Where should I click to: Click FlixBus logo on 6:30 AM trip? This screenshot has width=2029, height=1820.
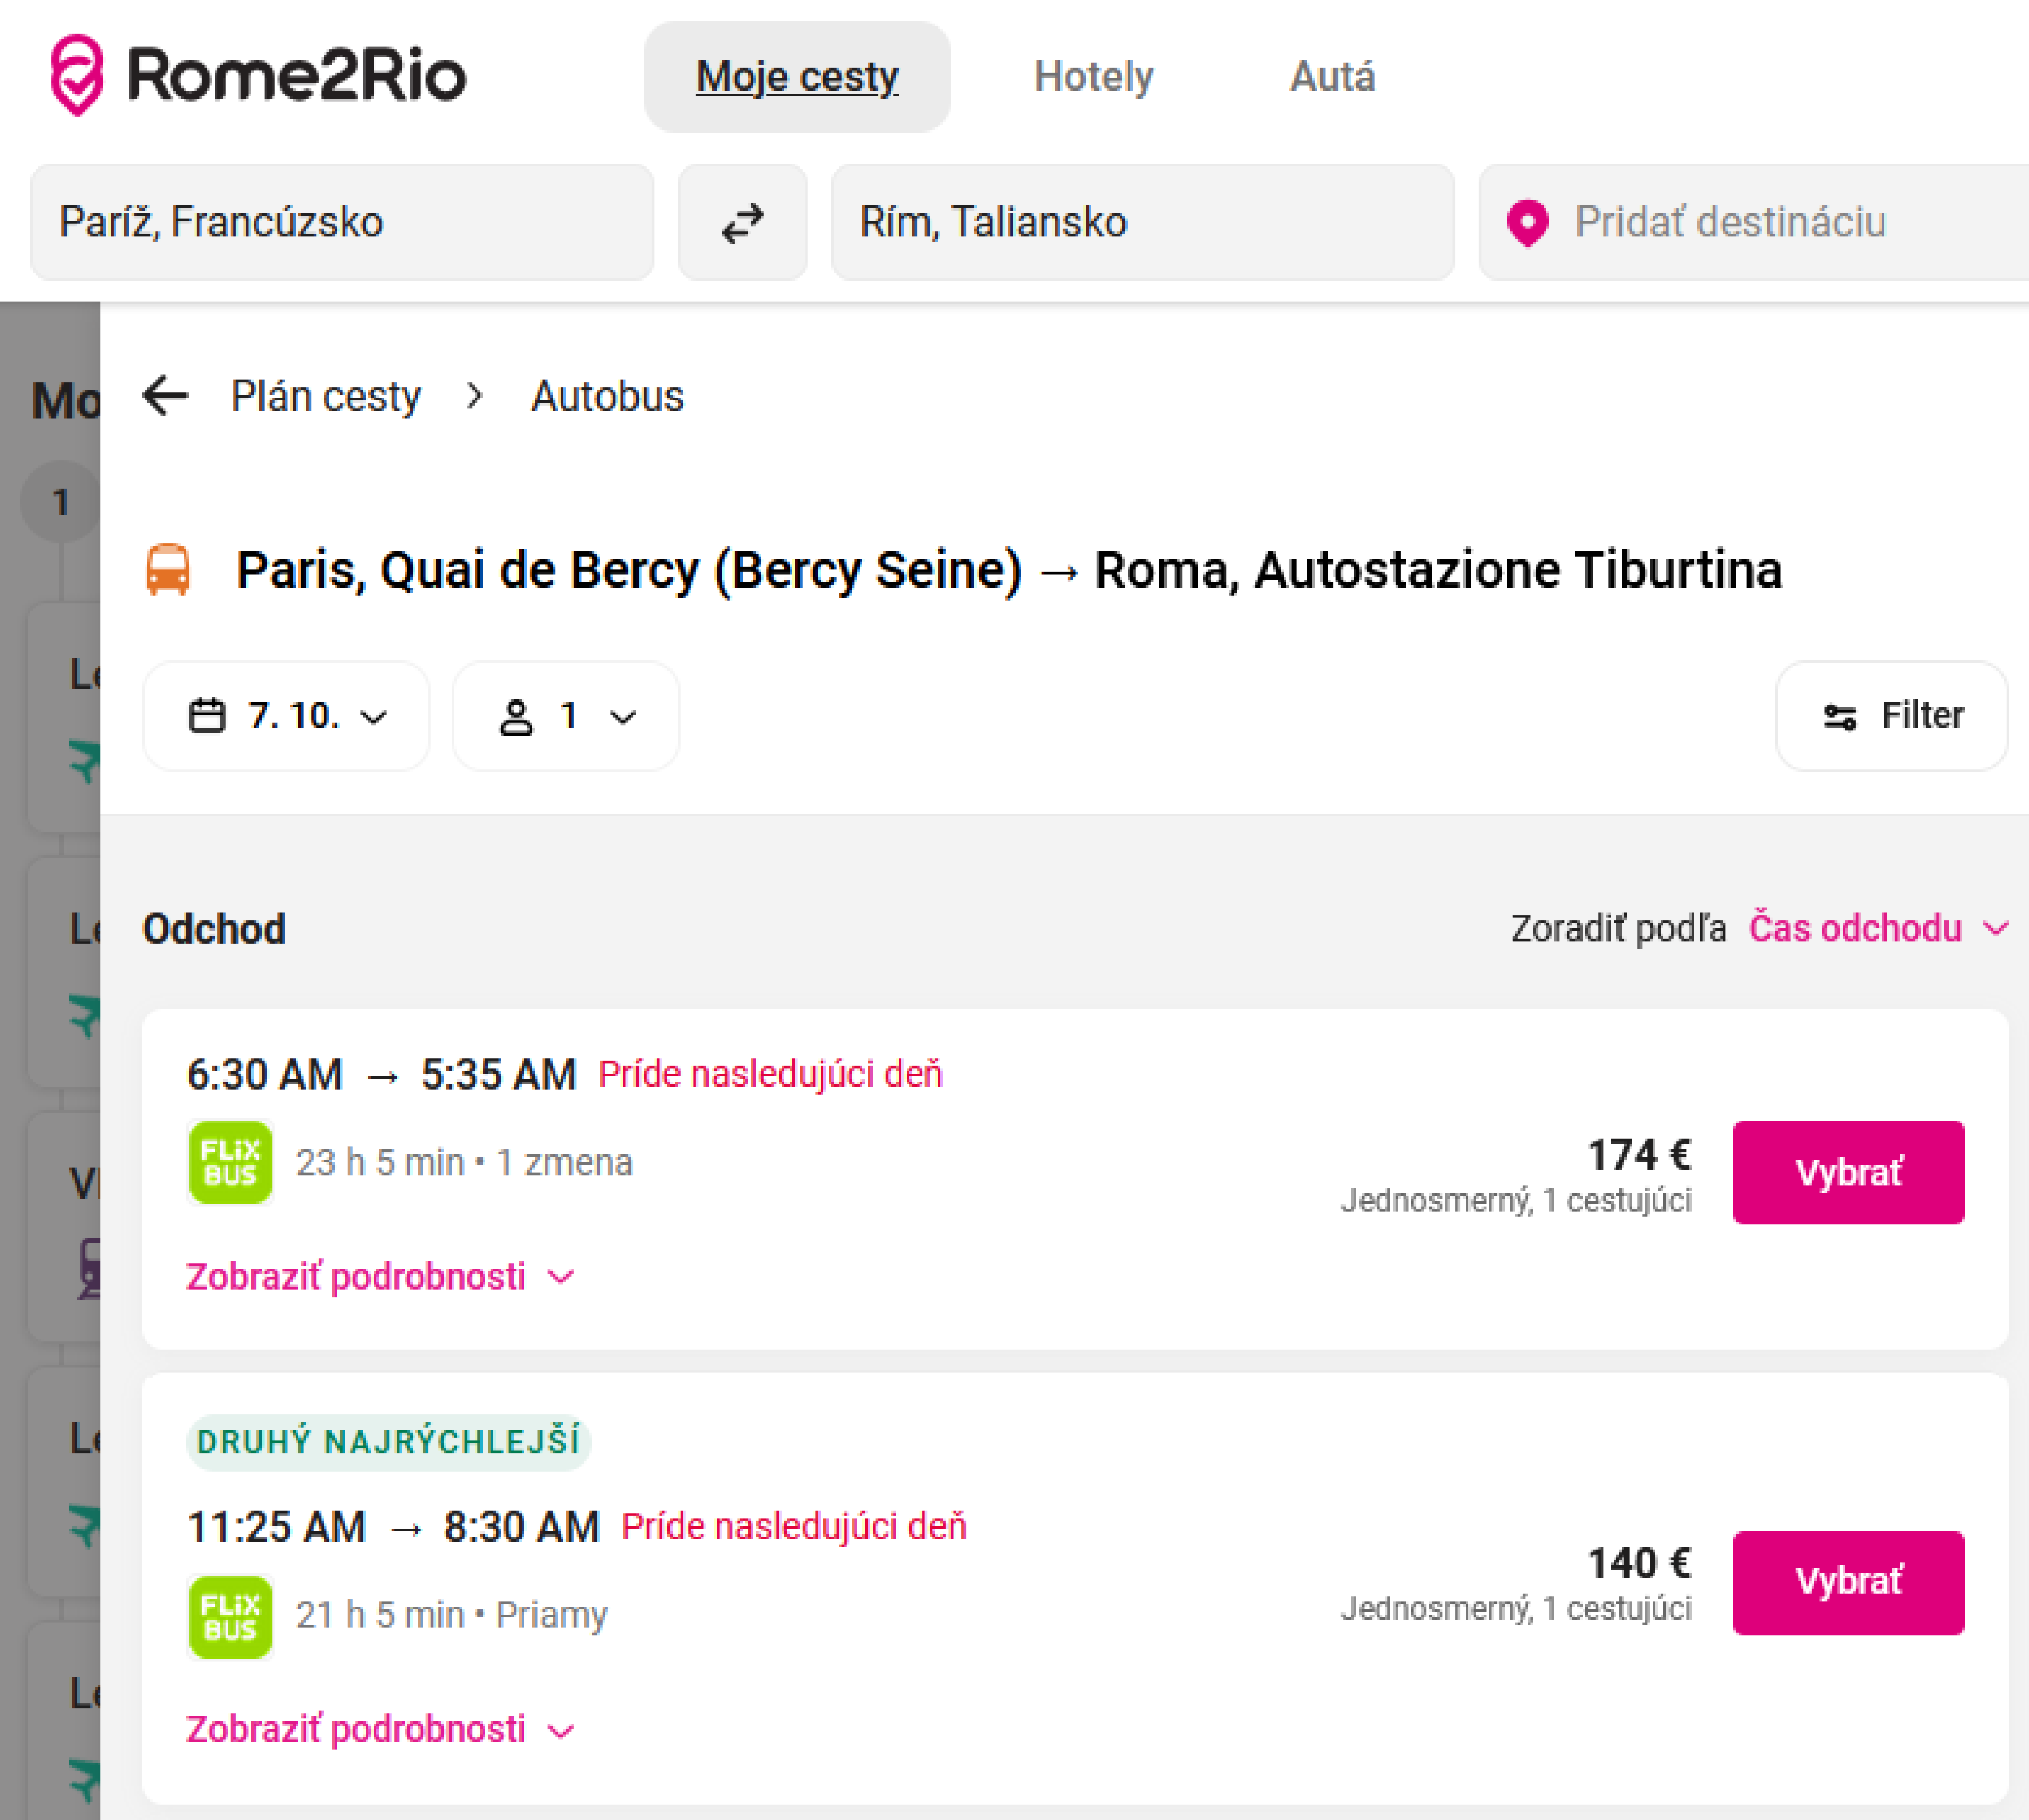pos(230,1162)
